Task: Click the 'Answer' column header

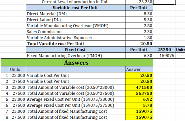Action: click(139, 69)
